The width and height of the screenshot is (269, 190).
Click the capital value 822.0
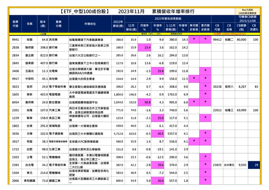click(x=44, y=55)
